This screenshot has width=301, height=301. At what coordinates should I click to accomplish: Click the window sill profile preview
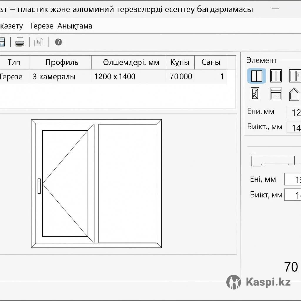[273, 160]
